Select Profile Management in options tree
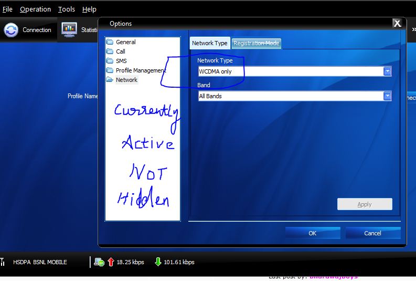 [141, 70]
